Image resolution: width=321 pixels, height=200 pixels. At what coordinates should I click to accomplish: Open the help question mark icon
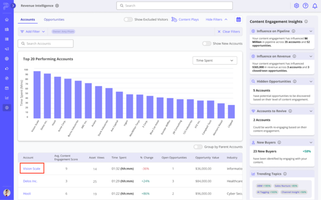pyautogui.click(x=305, y=6)
